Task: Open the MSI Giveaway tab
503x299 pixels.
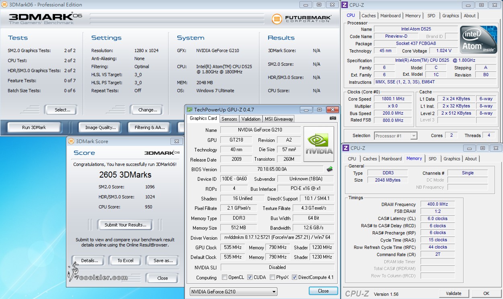Action: [279, 119]
